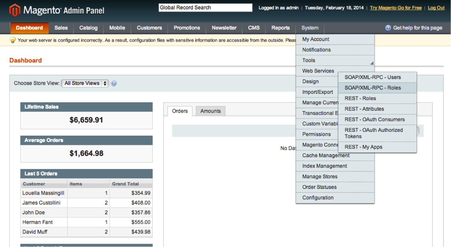This screenshot has height=247, width=451.
Task: Switch to the Amounts tab
Action: [211, 111]
